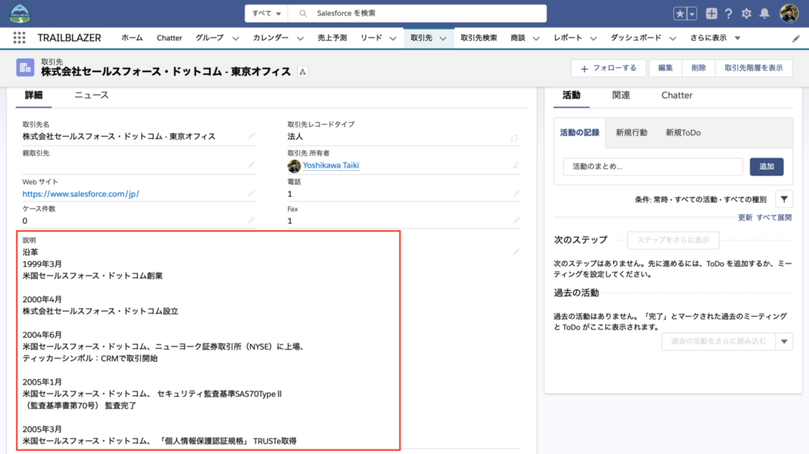
Task: Click the change owner icon
Action: point(516,165)
